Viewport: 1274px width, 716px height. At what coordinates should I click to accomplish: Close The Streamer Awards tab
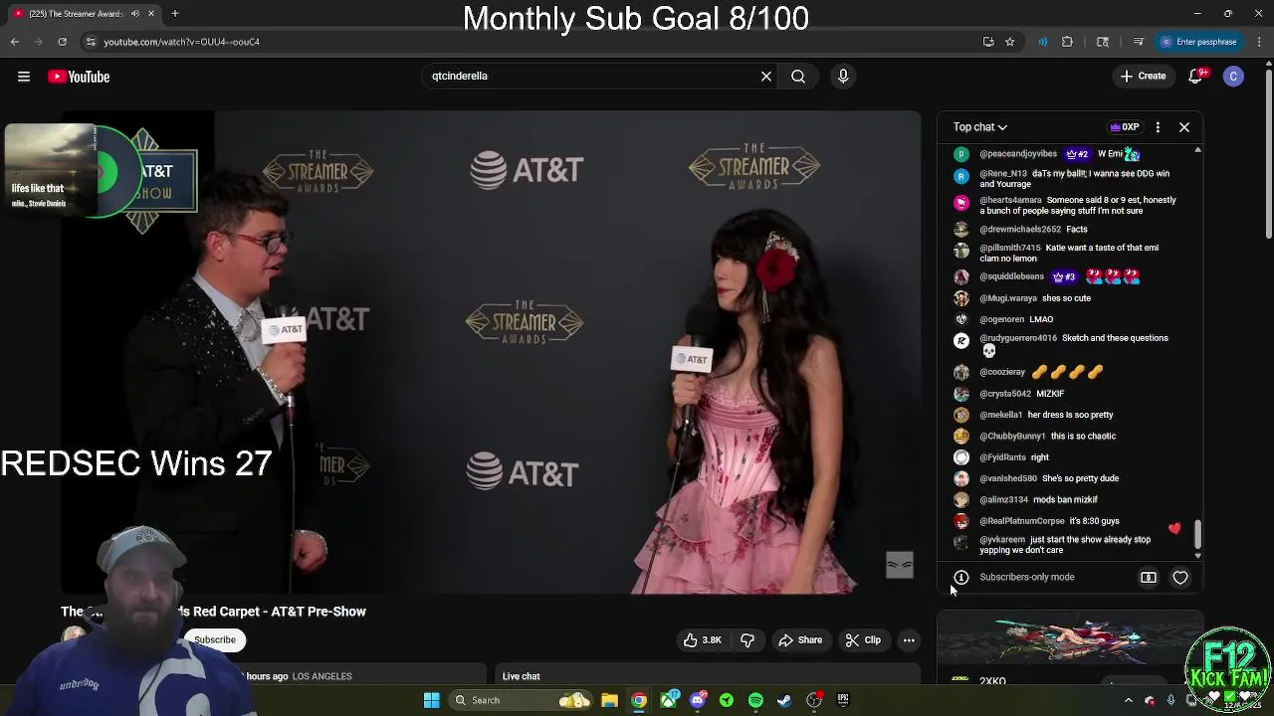click(x=151, y=13)
